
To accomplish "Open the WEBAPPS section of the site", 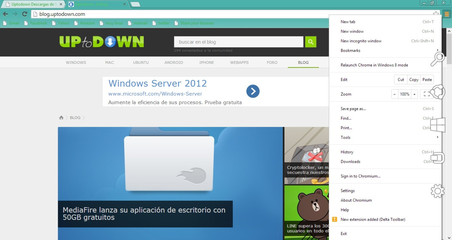I will pos(239,62).
